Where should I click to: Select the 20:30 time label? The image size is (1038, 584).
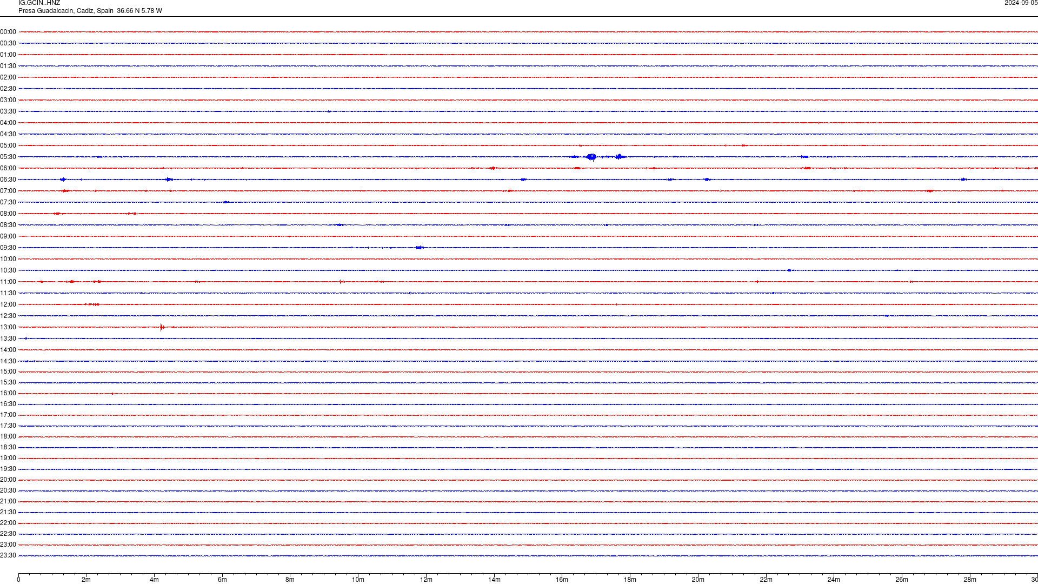point(8,490)
